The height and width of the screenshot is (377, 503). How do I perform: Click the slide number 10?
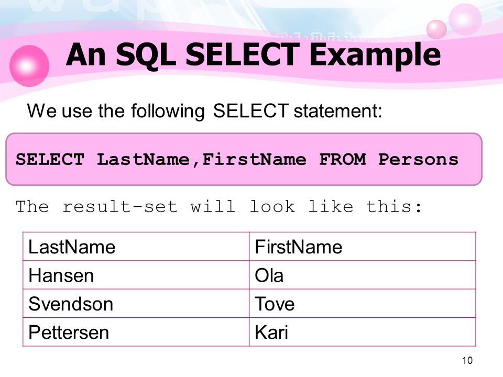click(467, 360)
